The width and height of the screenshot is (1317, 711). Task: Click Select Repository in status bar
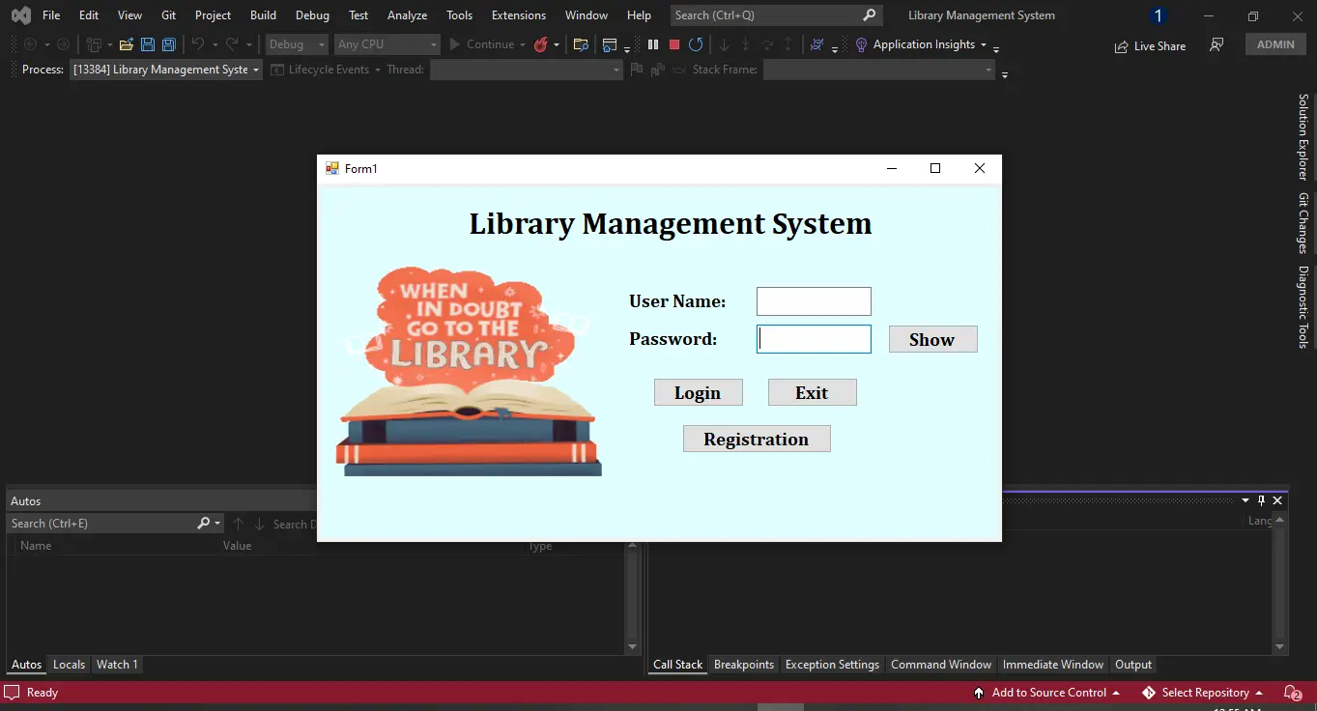tap(1203, 693)
